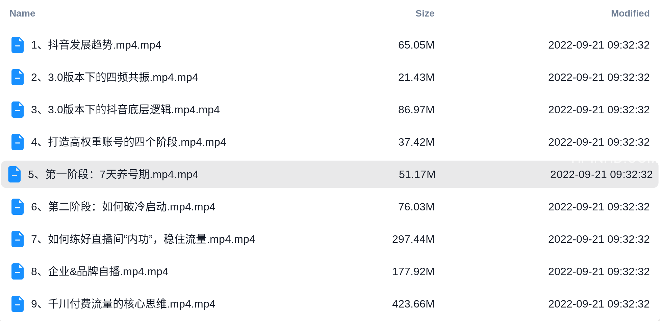Click file icon beside 9、千川付费流量的核心思维
The image size is (660, 321).
(x=18, y=304)
